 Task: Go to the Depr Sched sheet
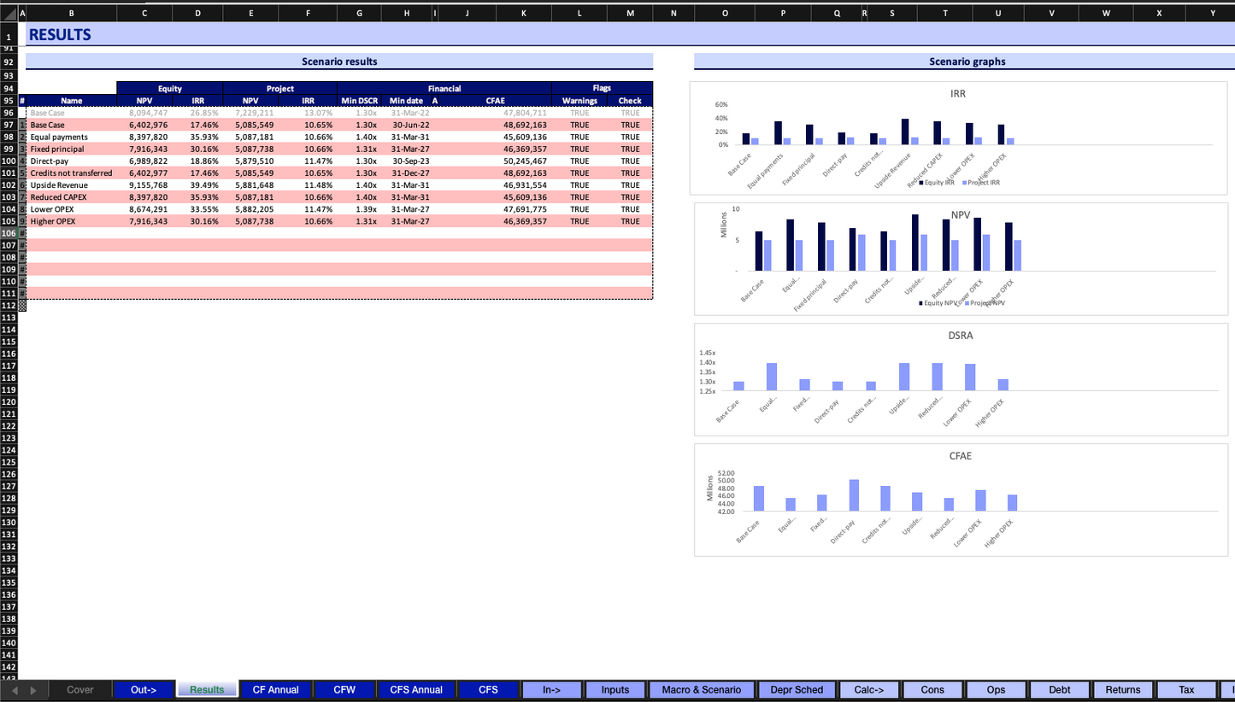point(797,690)
